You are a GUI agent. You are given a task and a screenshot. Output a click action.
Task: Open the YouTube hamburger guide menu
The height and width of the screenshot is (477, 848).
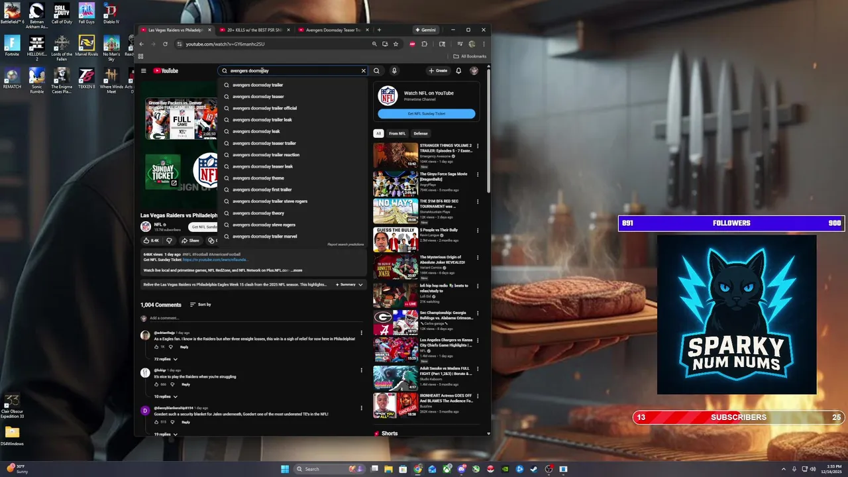tap(143, 71)
